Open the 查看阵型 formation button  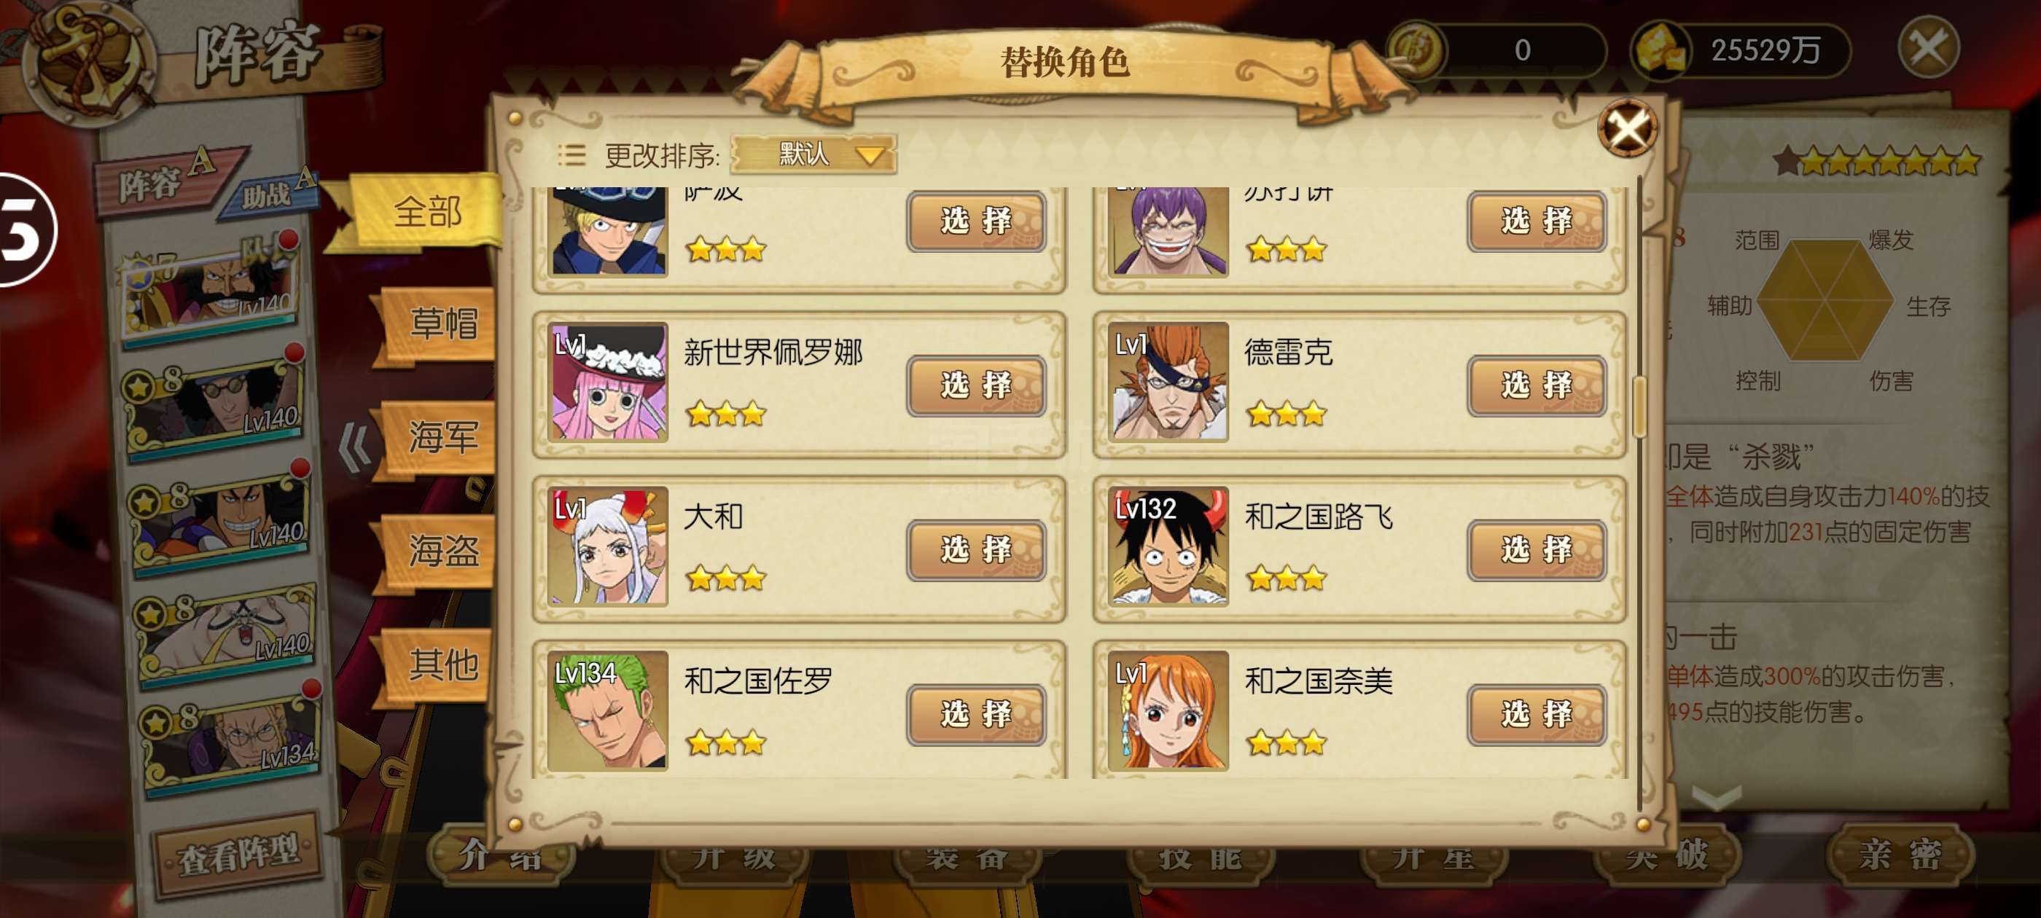tap(238, 855)
